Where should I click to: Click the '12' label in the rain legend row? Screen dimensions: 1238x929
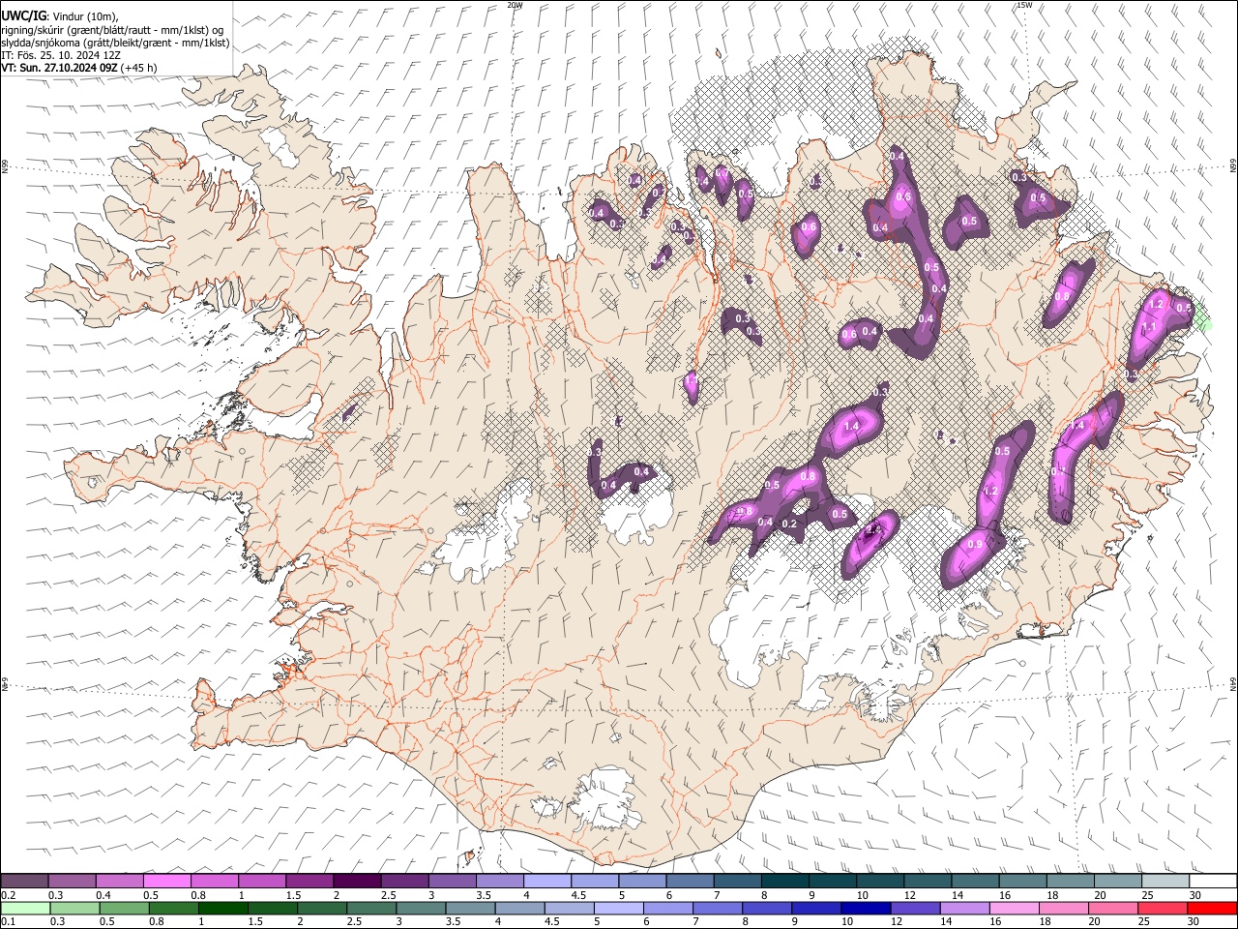(897, 921)
